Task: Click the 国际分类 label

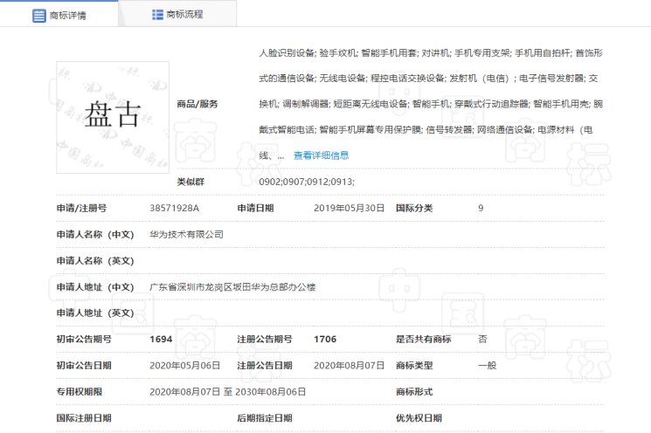Action: click(414, 208)
